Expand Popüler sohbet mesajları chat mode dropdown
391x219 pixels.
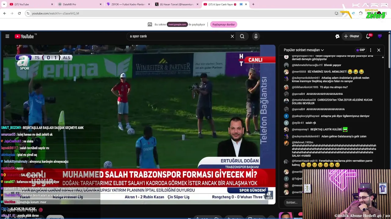pyautogui.click(x=304, y=50)
